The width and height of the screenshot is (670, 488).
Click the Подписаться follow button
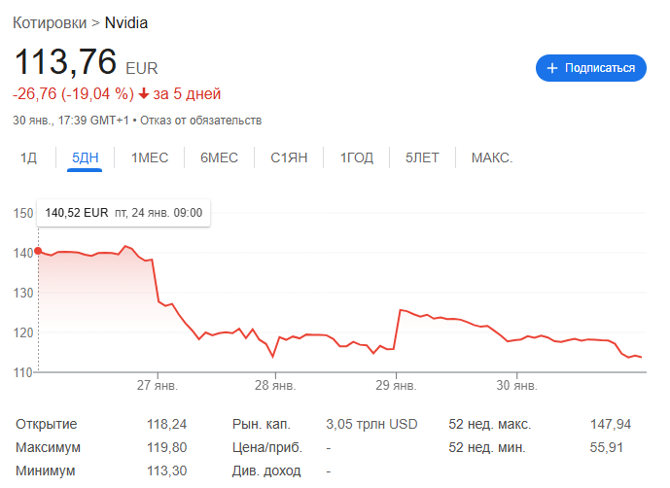point(591,68)
